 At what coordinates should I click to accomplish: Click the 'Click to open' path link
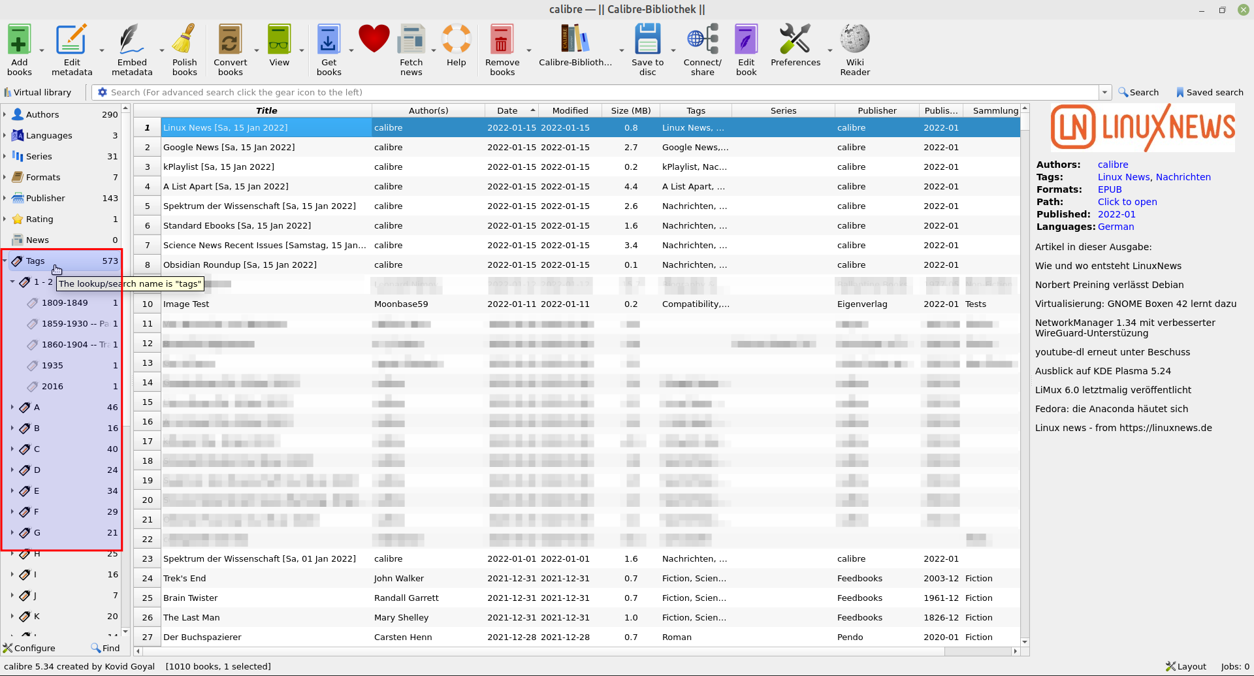1127,202
